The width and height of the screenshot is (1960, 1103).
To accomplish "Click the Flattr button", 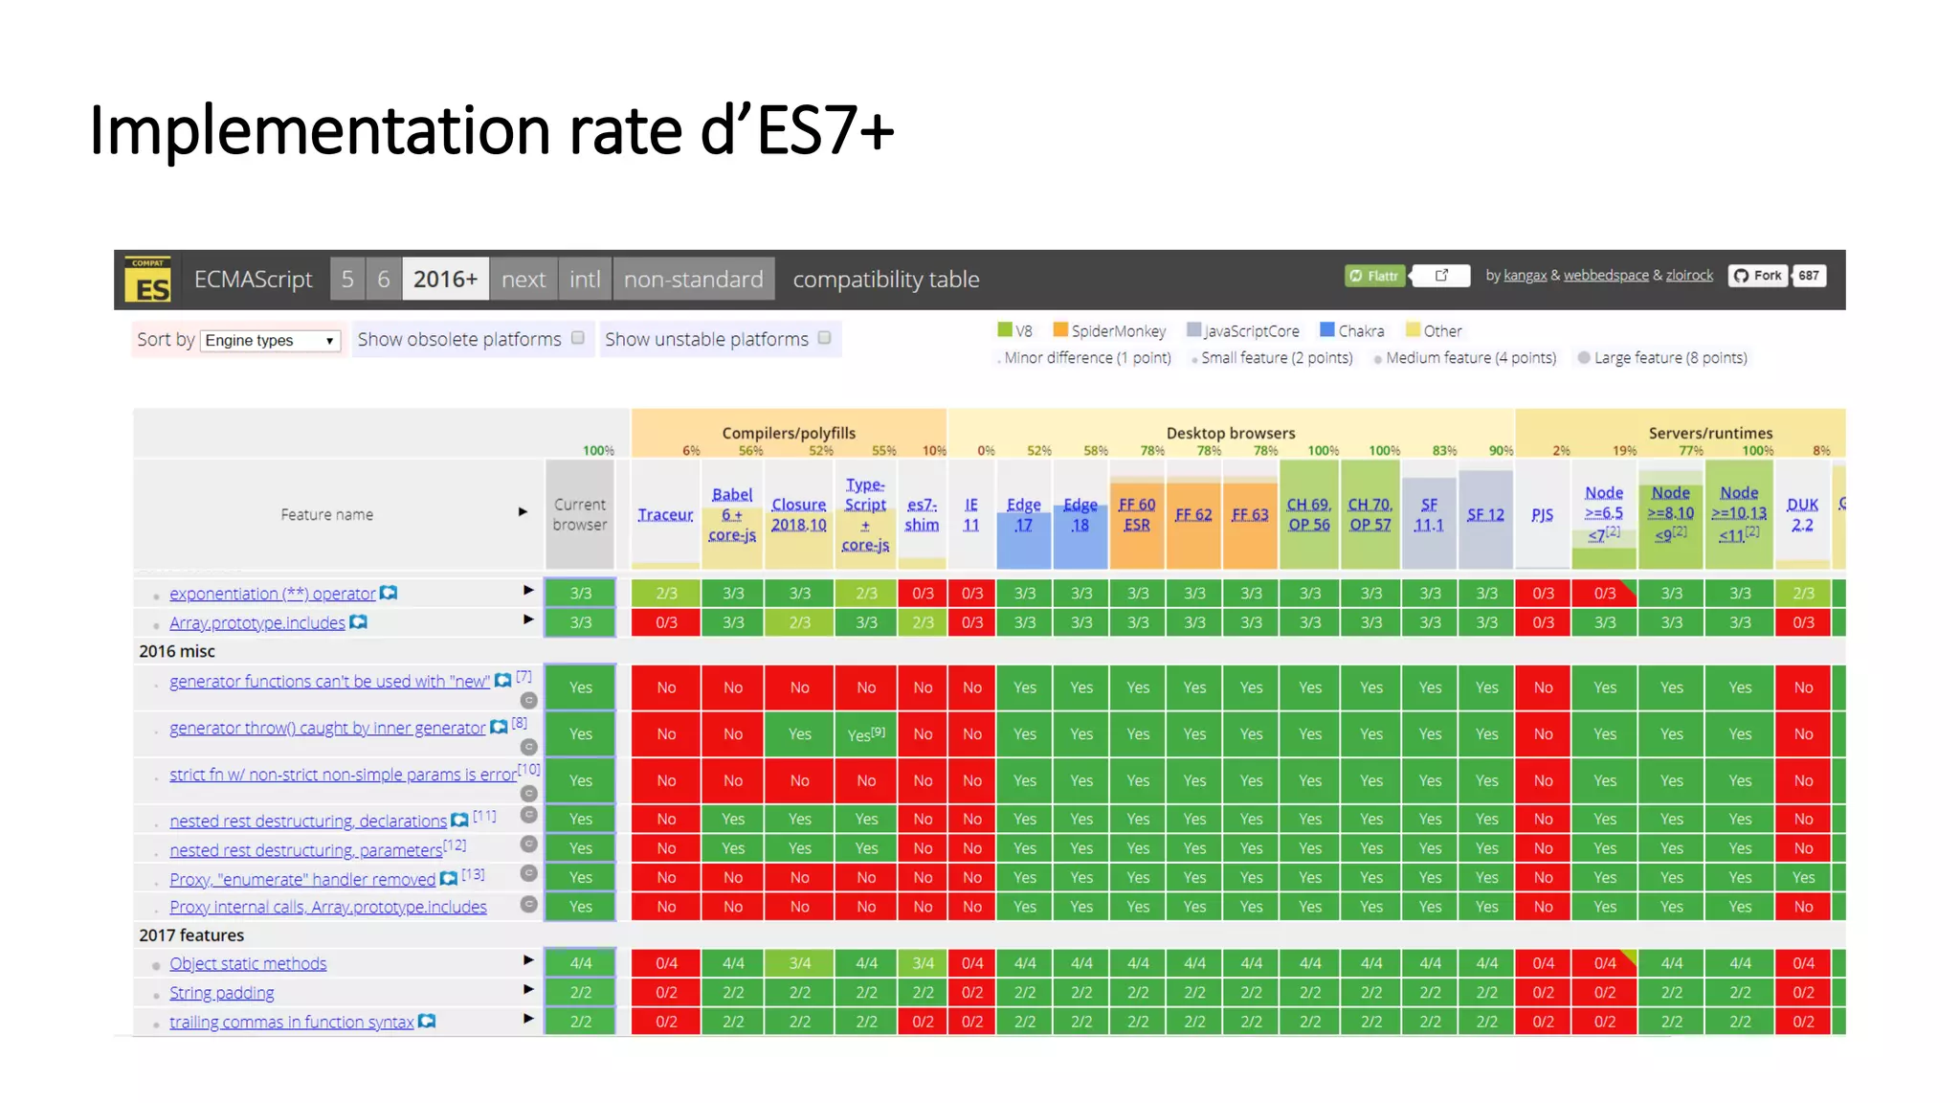I will click(1374, 276).
